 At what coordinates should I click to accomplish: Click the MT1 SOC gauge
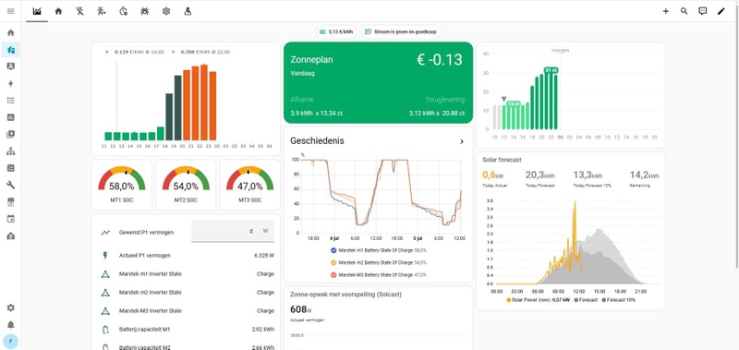pyautogui.click(x=122, y=185)
